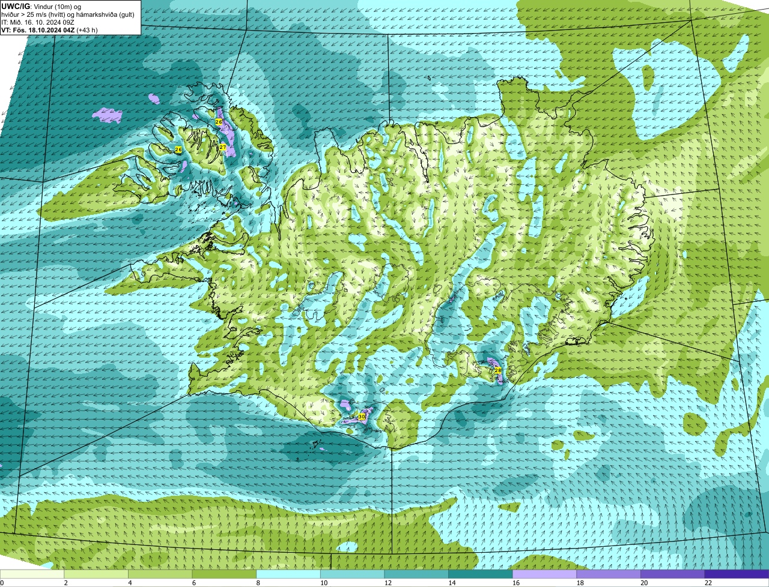
Task: Click the "VT: Fös. 18.10.2024 04Z (+43 h)" line
Action: [49, 29]
